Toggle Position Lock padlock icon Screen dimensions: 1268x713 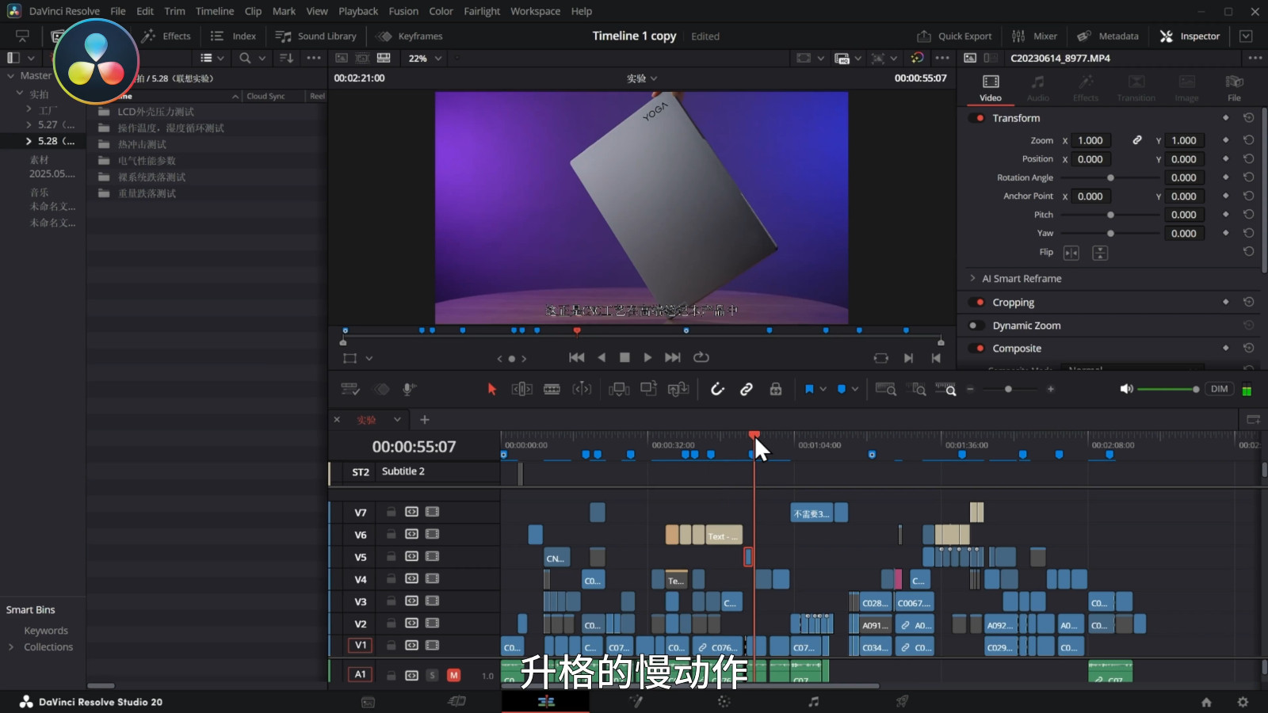pyautogui.click(x=776, y=389)
